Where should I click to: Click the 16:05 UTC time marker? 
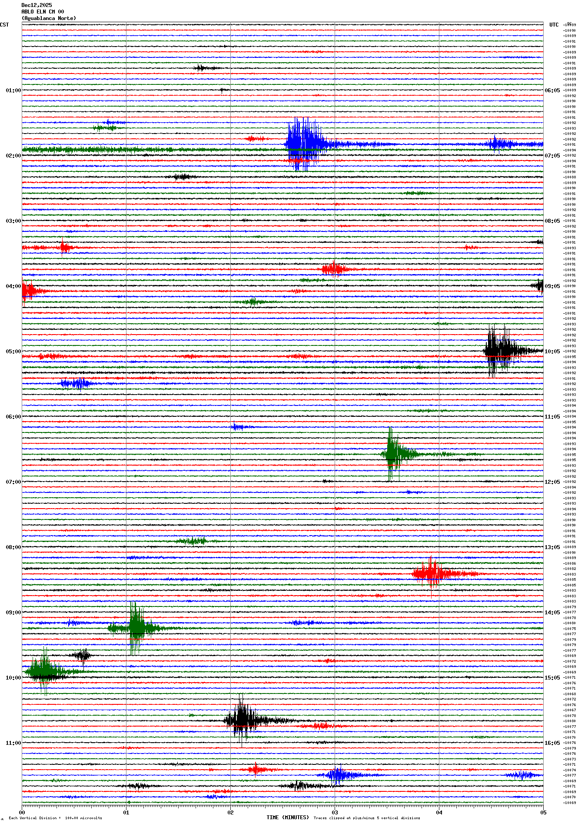pos(552,743)
